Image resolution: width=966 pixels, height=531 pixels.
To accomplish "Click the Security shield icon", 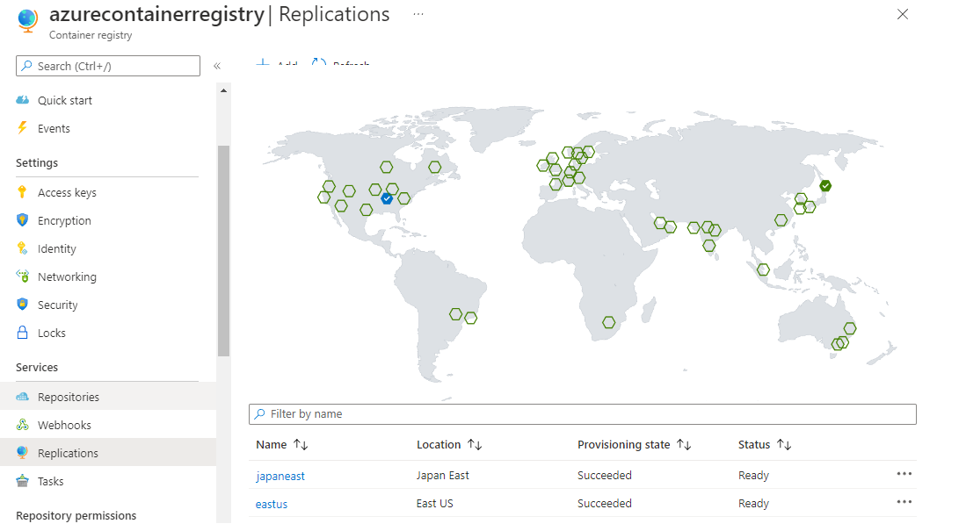I will [22, 304].
